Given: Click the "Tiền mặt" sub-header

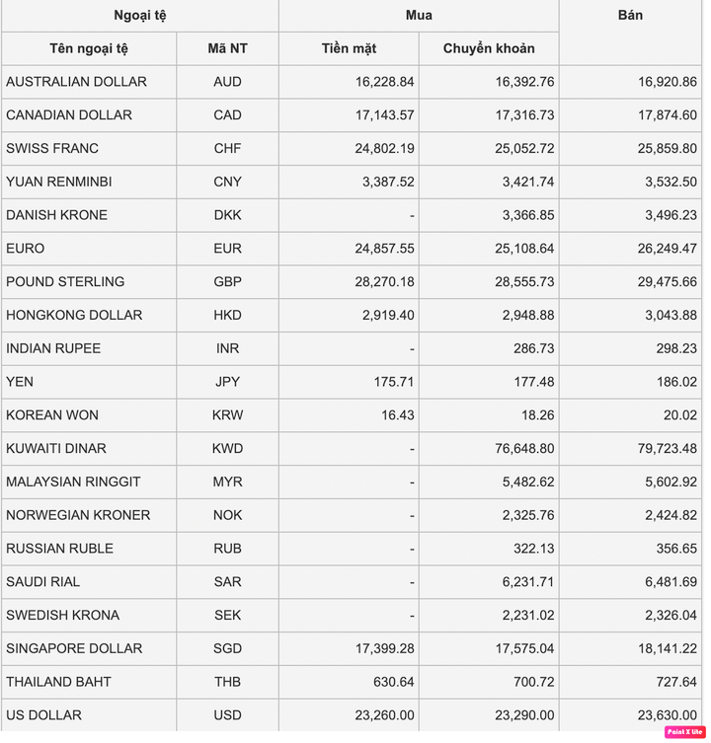Looking at the screenshot, I should pyautogui.click(x=349, y=48).
